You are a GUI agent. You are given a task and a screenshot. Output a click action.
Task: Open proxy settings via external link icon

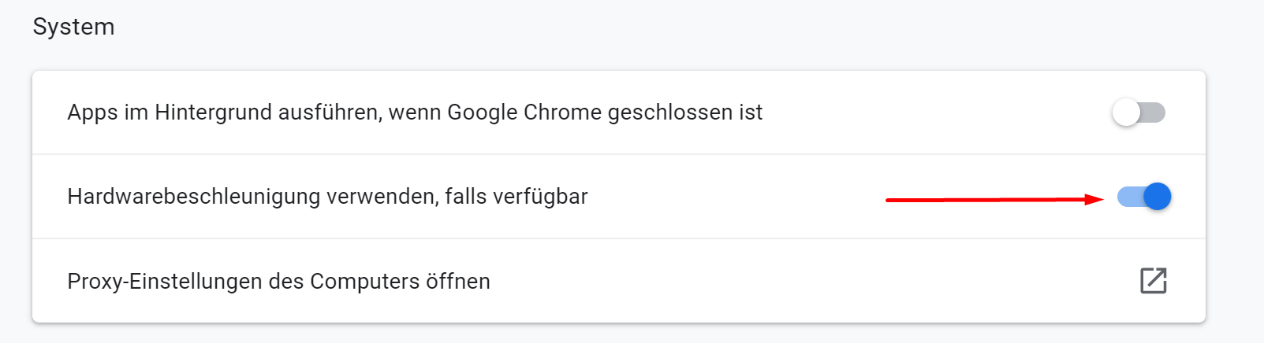pos(1153,281)
